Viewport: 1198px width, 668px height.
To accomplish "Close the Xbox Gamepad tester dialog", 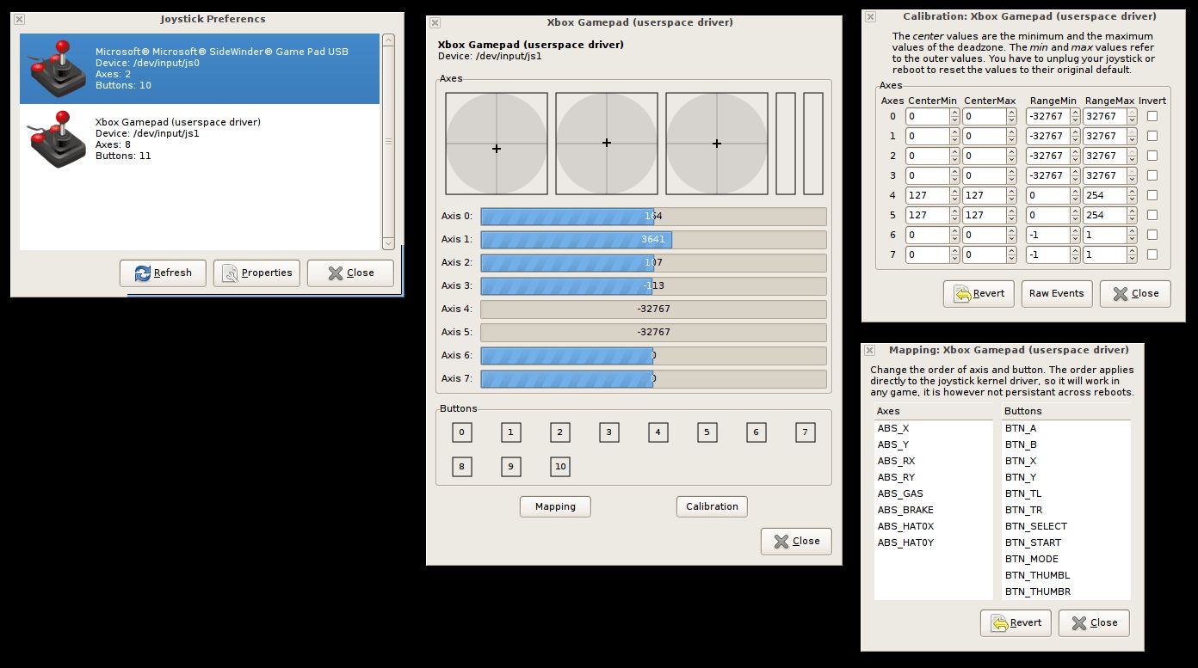I will [x=796, y=541].
